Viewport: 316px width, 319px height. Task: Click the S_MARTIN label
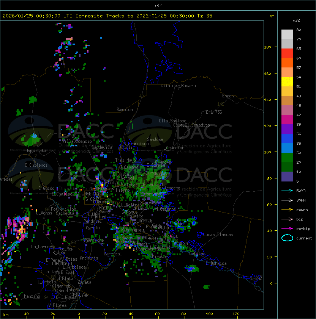pos(144,221)
